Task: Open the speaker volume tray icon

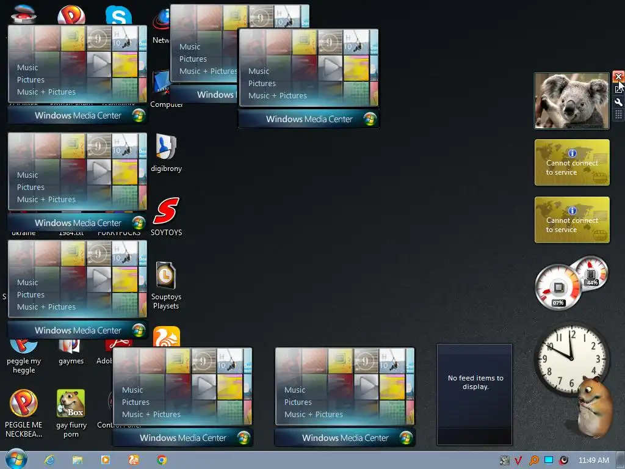Action: 563,460
